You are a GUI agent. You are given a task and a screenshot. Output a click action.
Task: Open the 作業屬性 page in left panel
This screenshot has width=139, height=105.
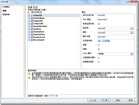coord(6,7)
